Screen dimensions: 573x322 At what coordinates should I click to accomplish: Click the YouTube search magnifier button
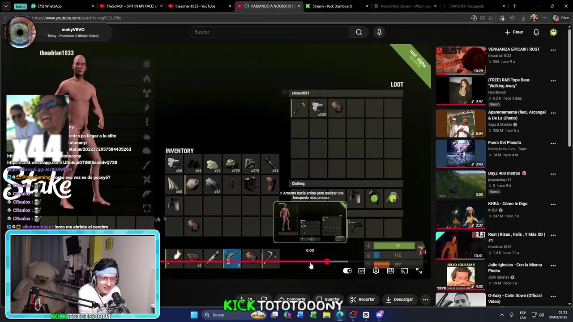pyautogui.click(x=359, y=32)
